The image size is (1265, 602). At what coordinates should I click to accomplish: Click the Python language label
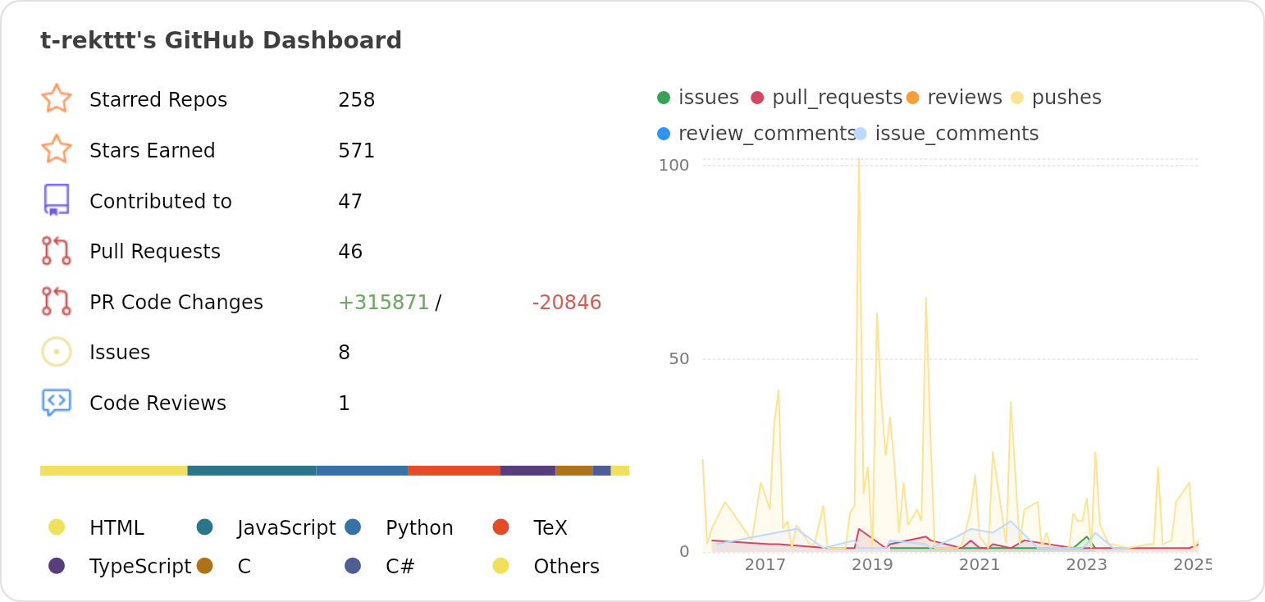click(x=419, y=528)
